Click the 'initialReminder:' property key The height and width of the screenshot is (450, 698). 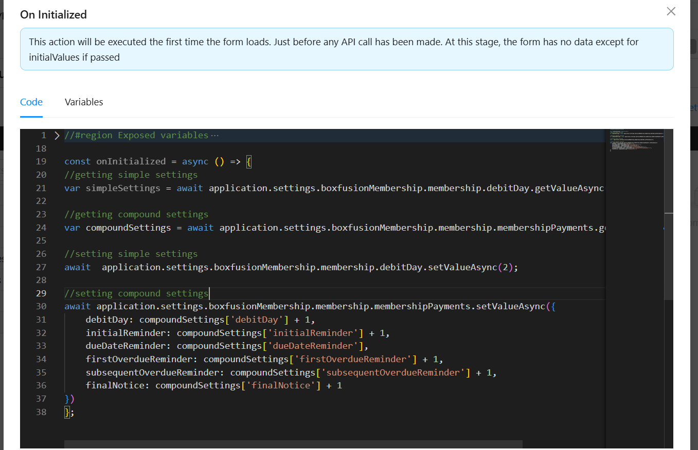point(129,333)
